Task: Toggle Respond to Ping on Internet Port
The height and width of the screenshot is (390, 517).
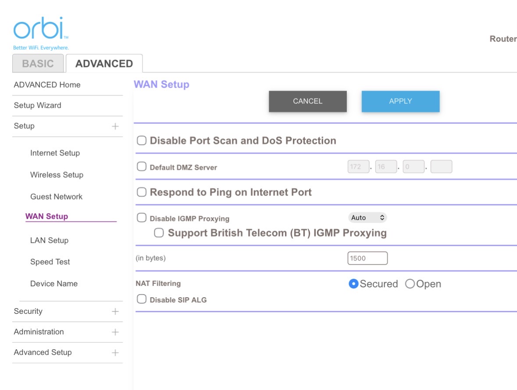Action: (142, 192)
